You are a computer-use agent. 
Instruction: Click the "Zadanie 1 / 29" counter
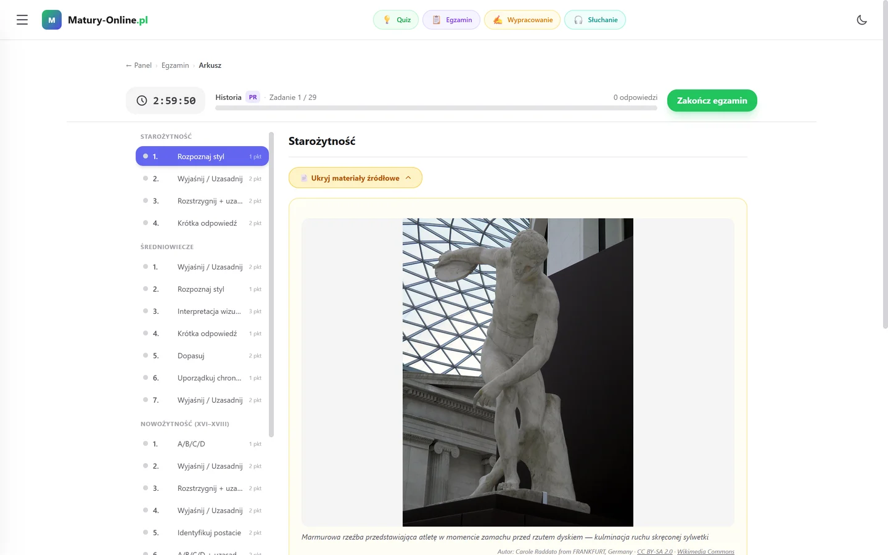(293, 97)
